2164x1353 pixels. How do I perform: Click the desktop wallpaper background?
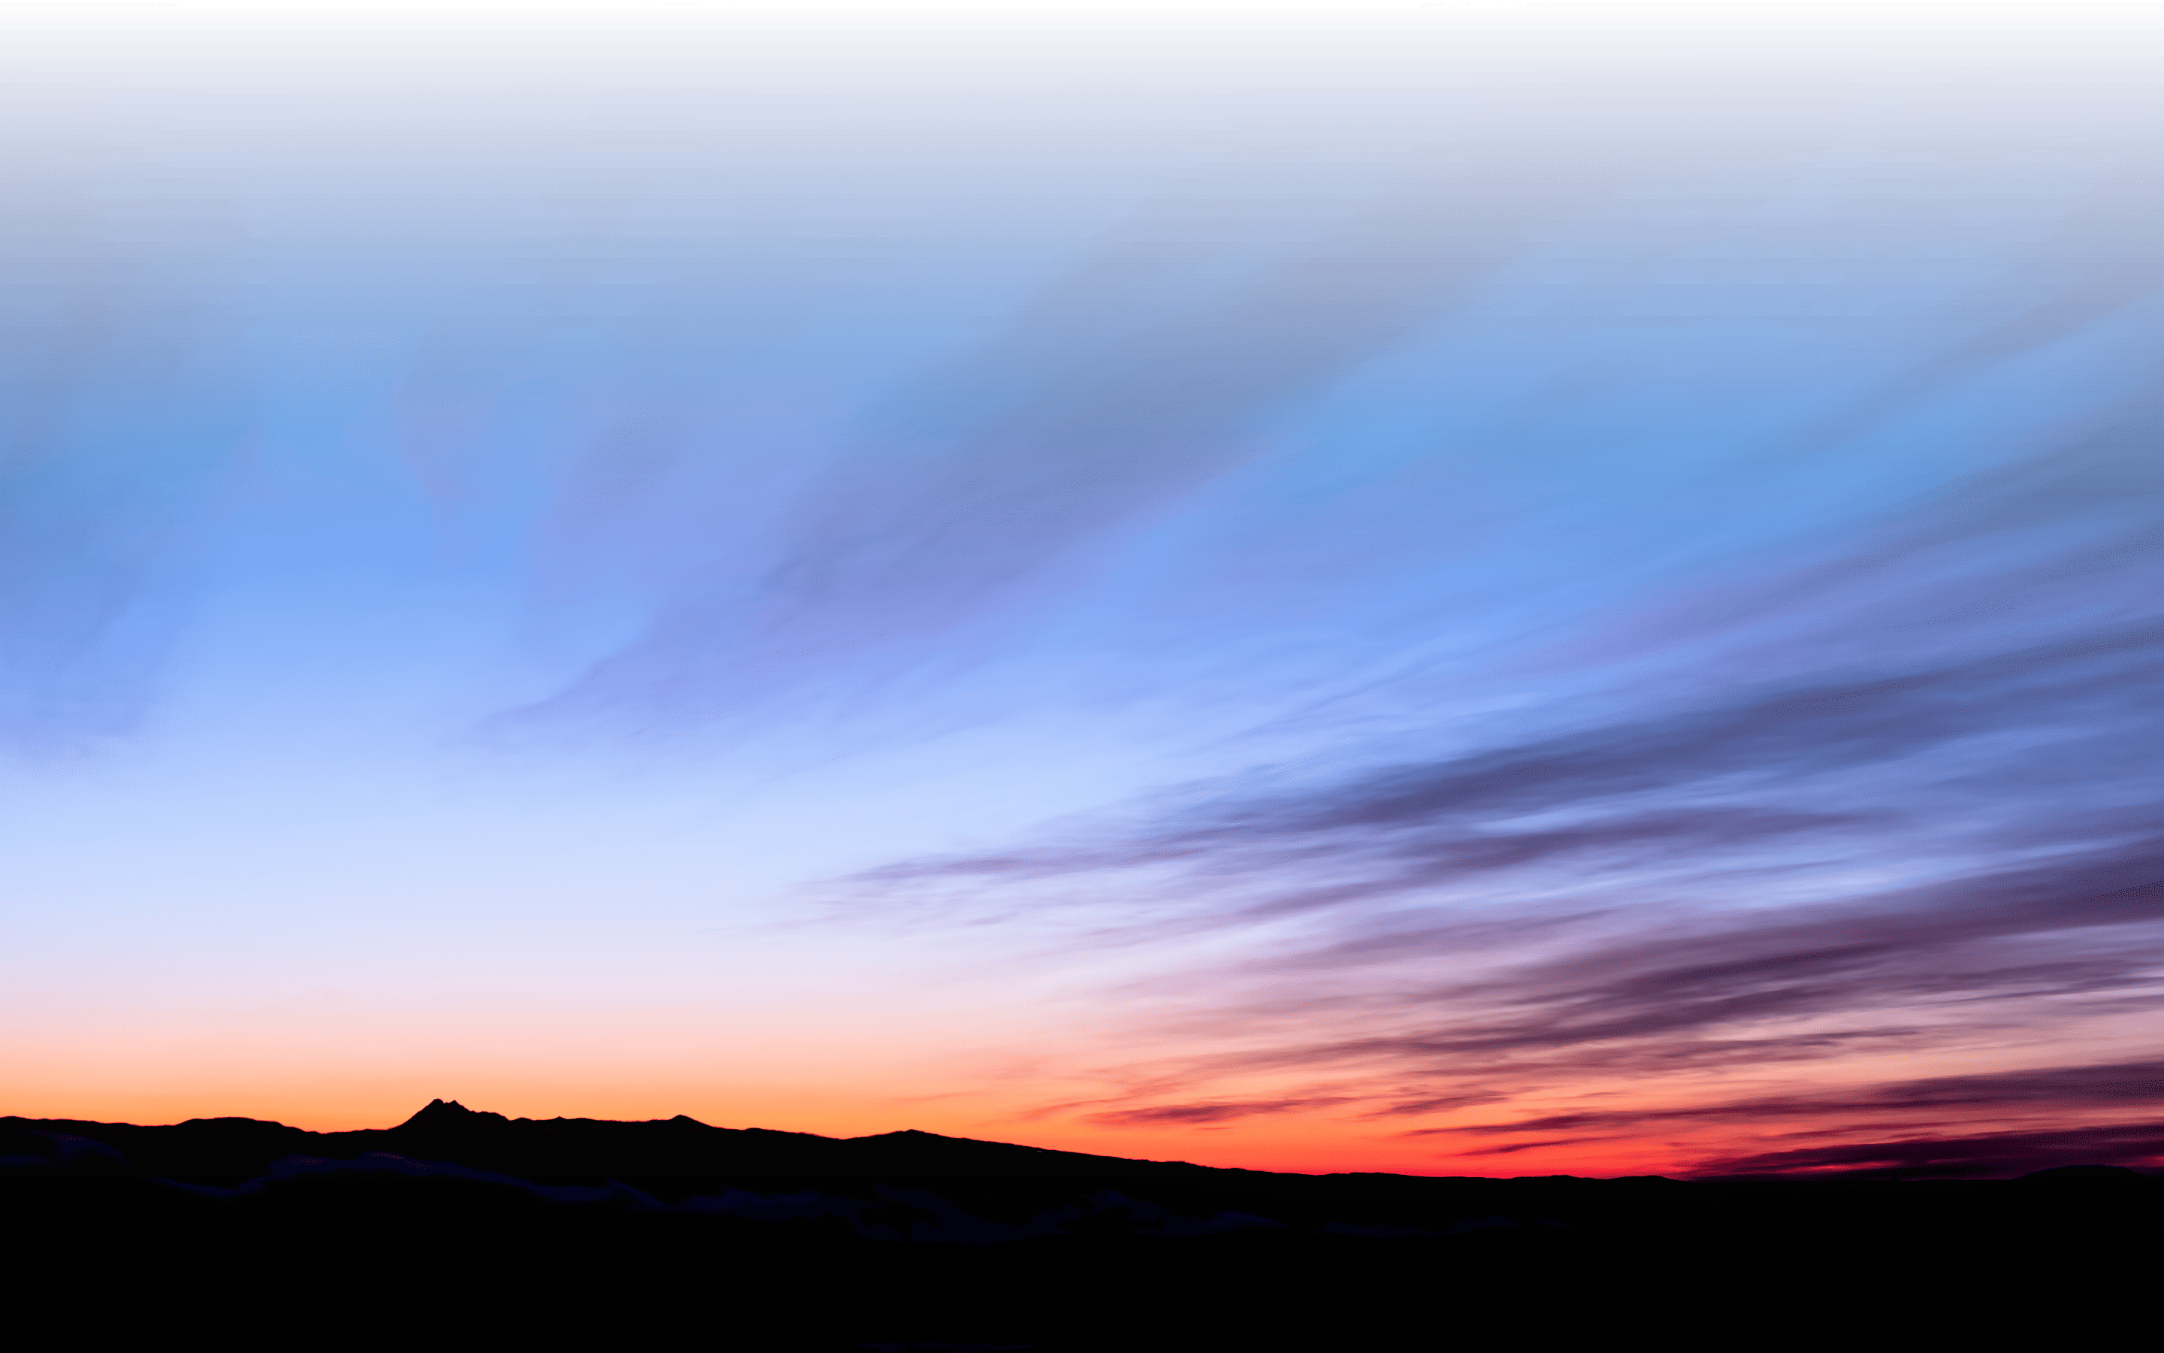click(x=1082, y=680)
